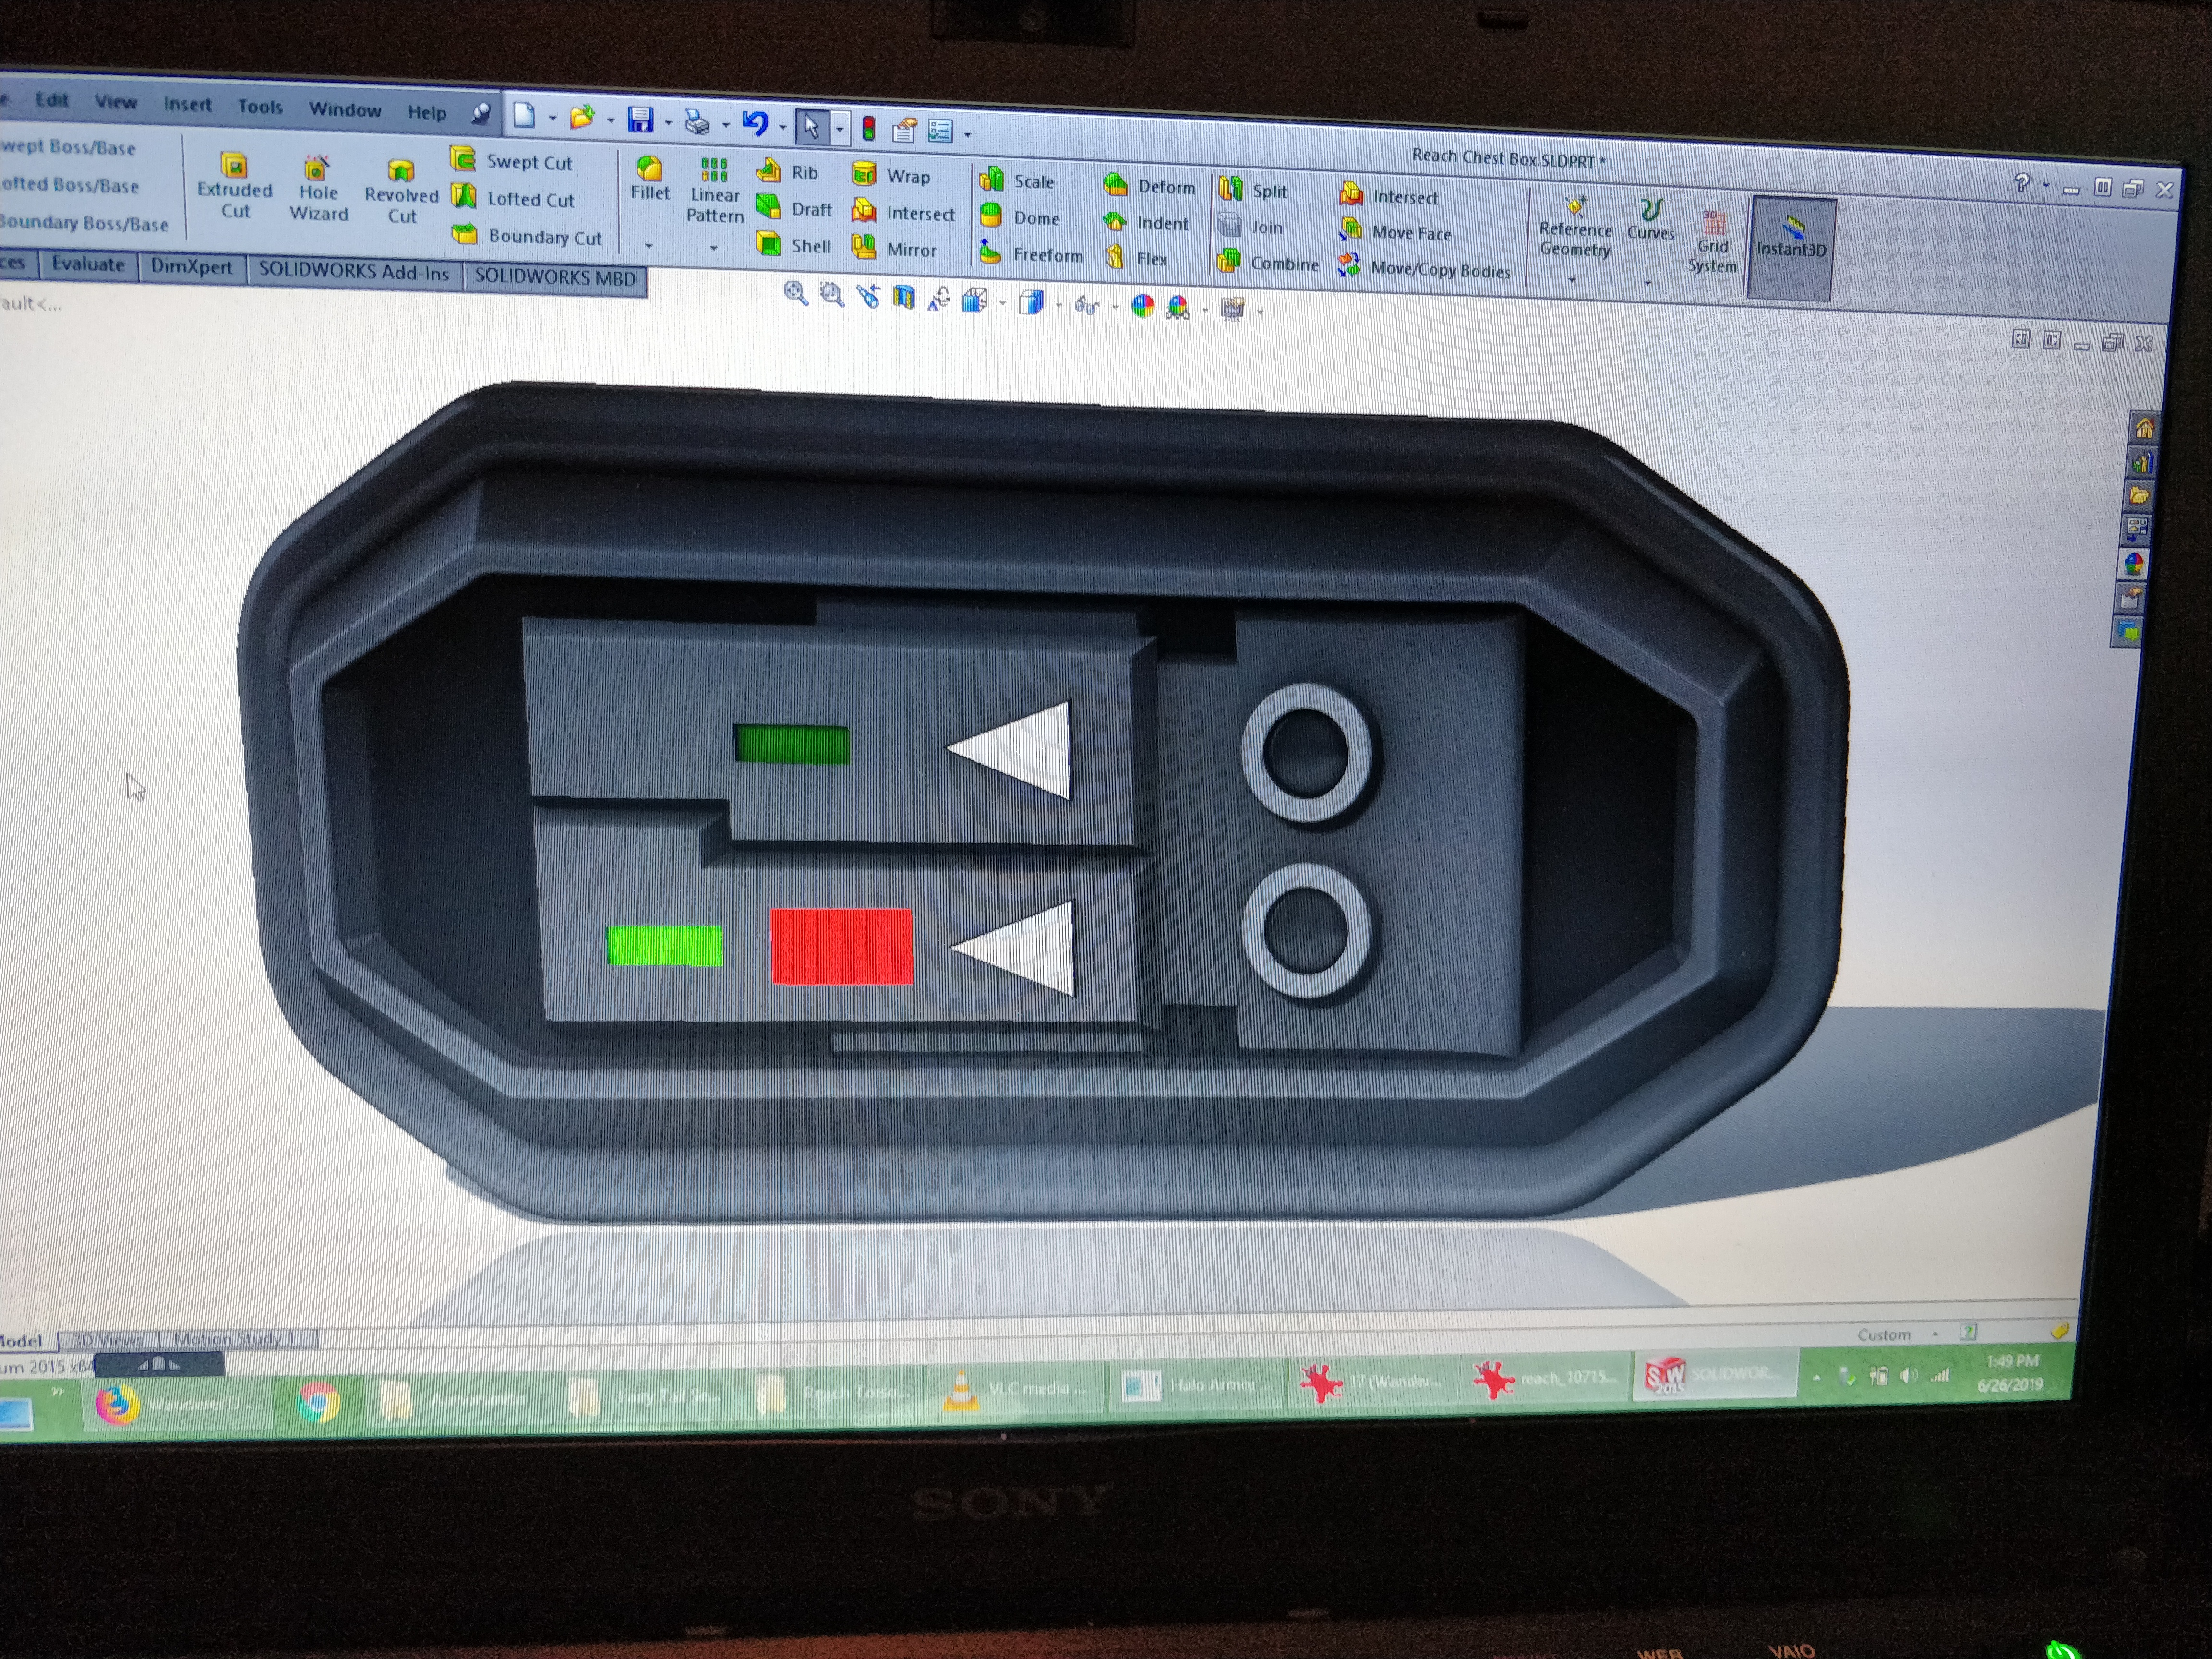Switch to the DimXpert tab

point(191,267)
